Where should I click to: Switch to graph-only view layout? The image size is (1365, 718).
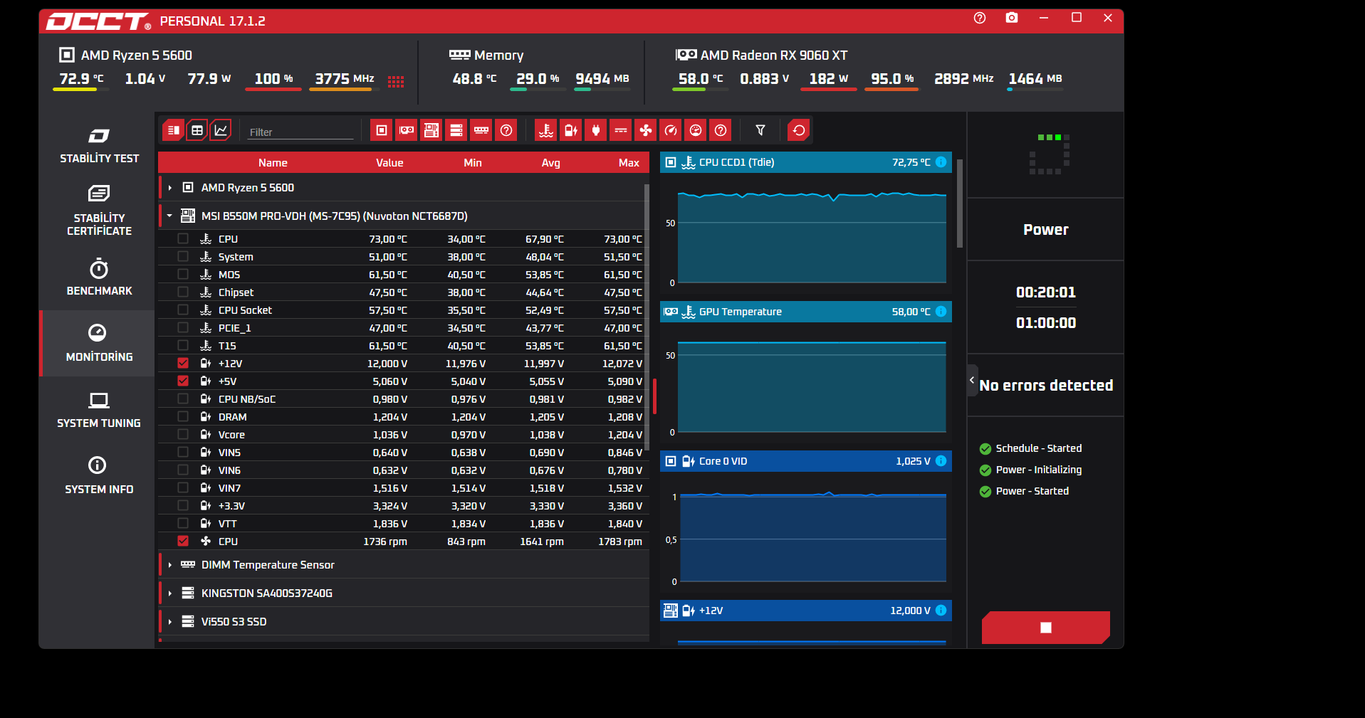(x=221, y=130)
